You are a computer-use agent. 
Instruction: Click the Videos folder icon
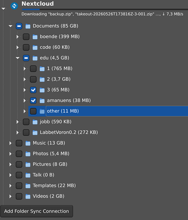tap(28, 197)
